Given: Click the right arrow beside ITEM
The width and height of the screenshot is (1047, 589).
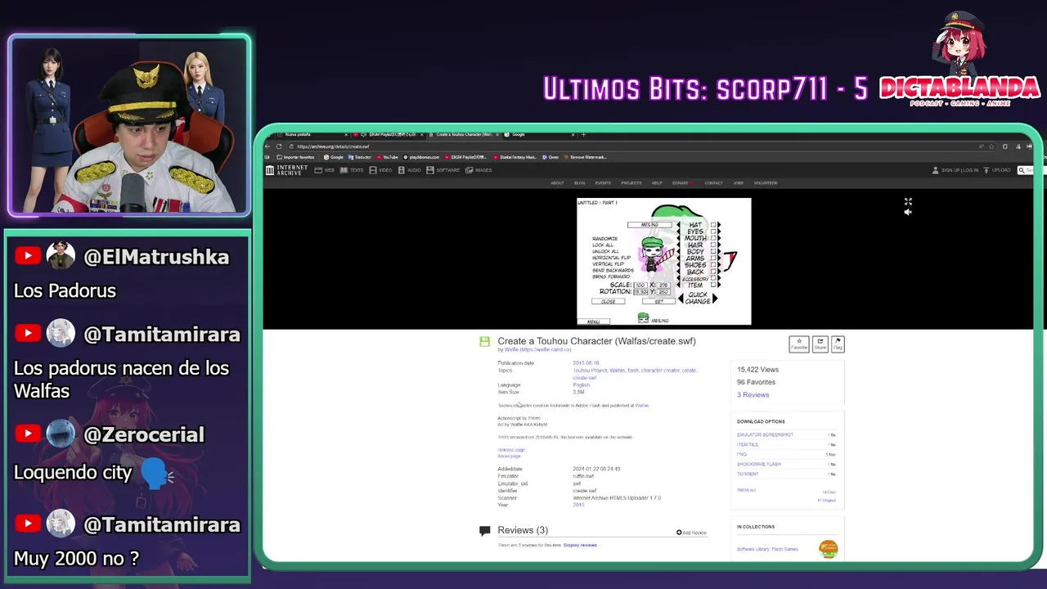Looking at the screenshot, I should 720,285.
